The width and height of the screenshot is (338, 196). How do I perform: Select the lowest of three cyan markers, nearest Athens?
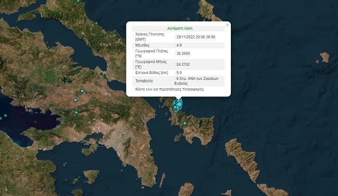tap(76, 113)
